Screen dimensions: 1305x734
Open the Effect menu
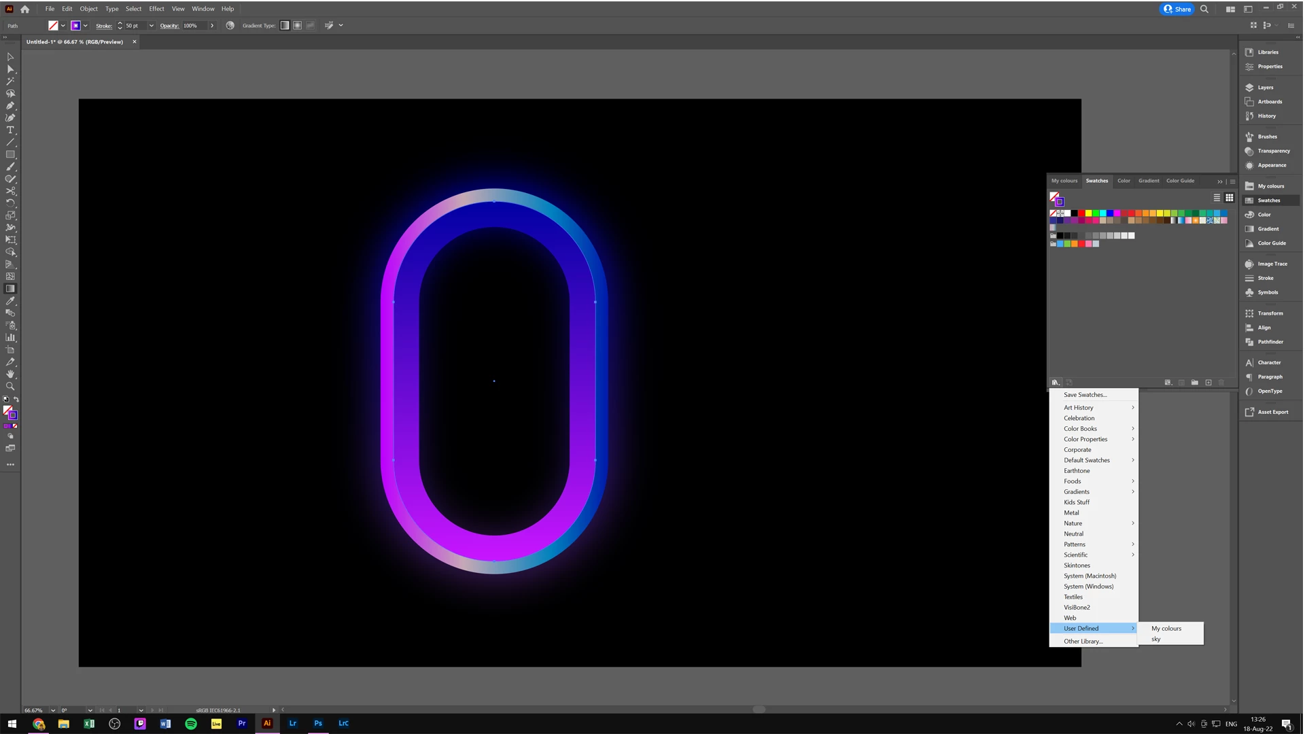click(156, 9)
